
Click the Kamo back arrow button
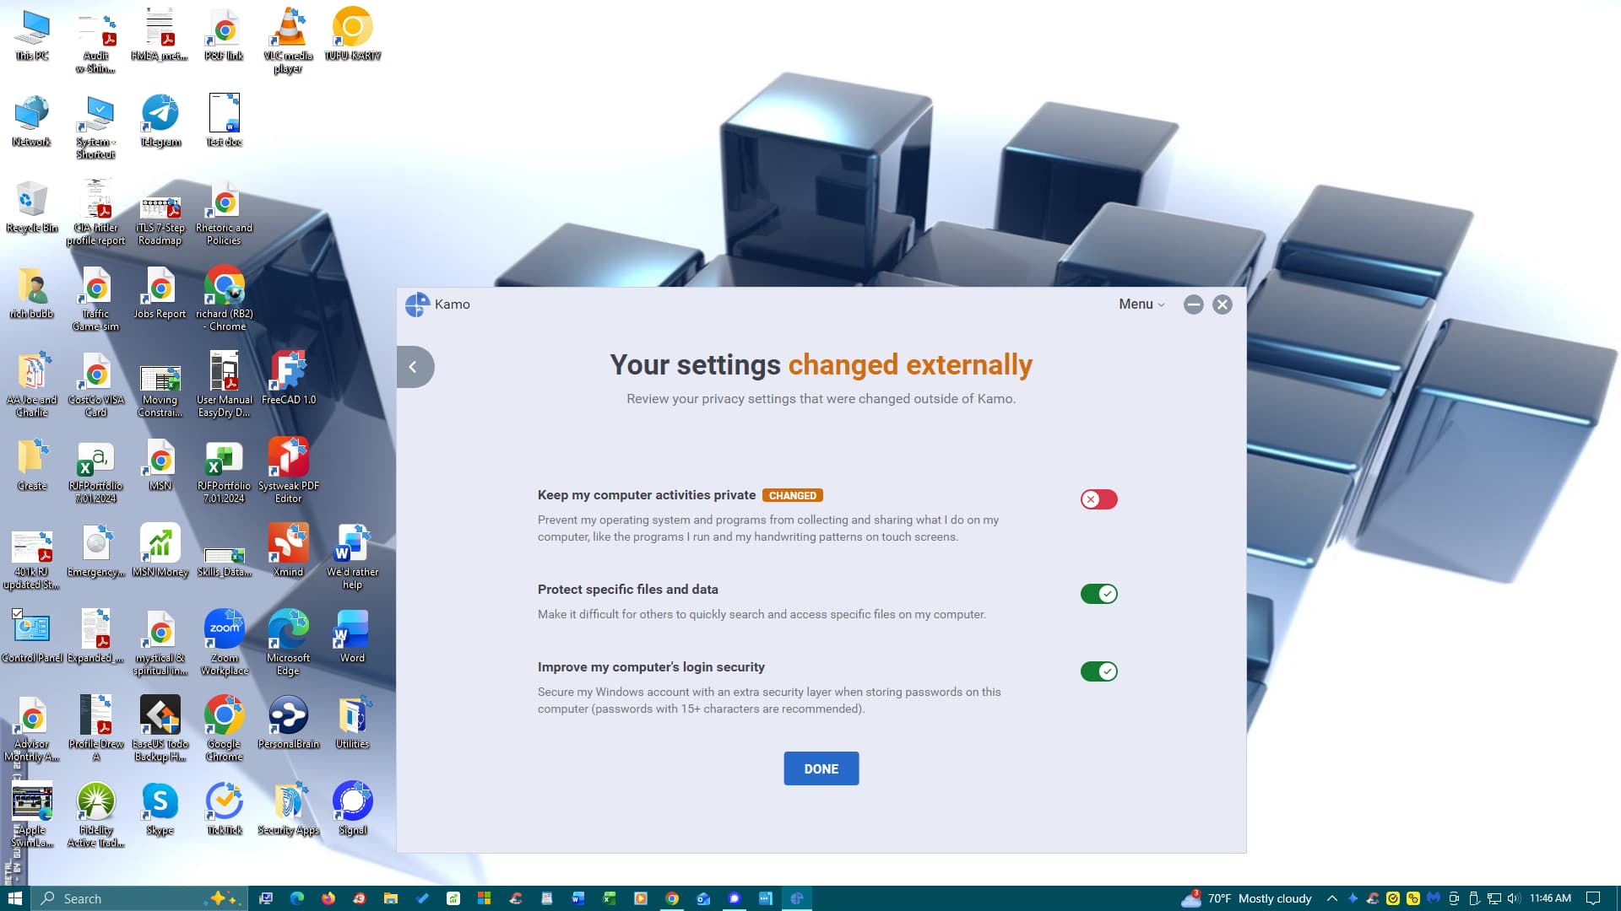[413, 367]
